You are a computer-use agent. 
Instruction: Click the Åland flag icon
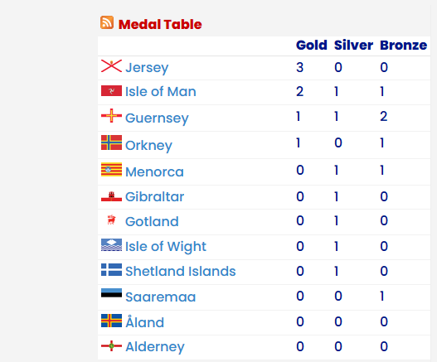(x=111, y=321)
